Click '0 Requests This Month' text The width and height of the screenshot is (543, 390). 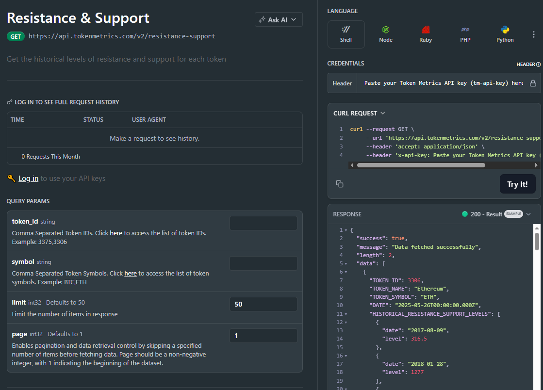pos(50,157)
